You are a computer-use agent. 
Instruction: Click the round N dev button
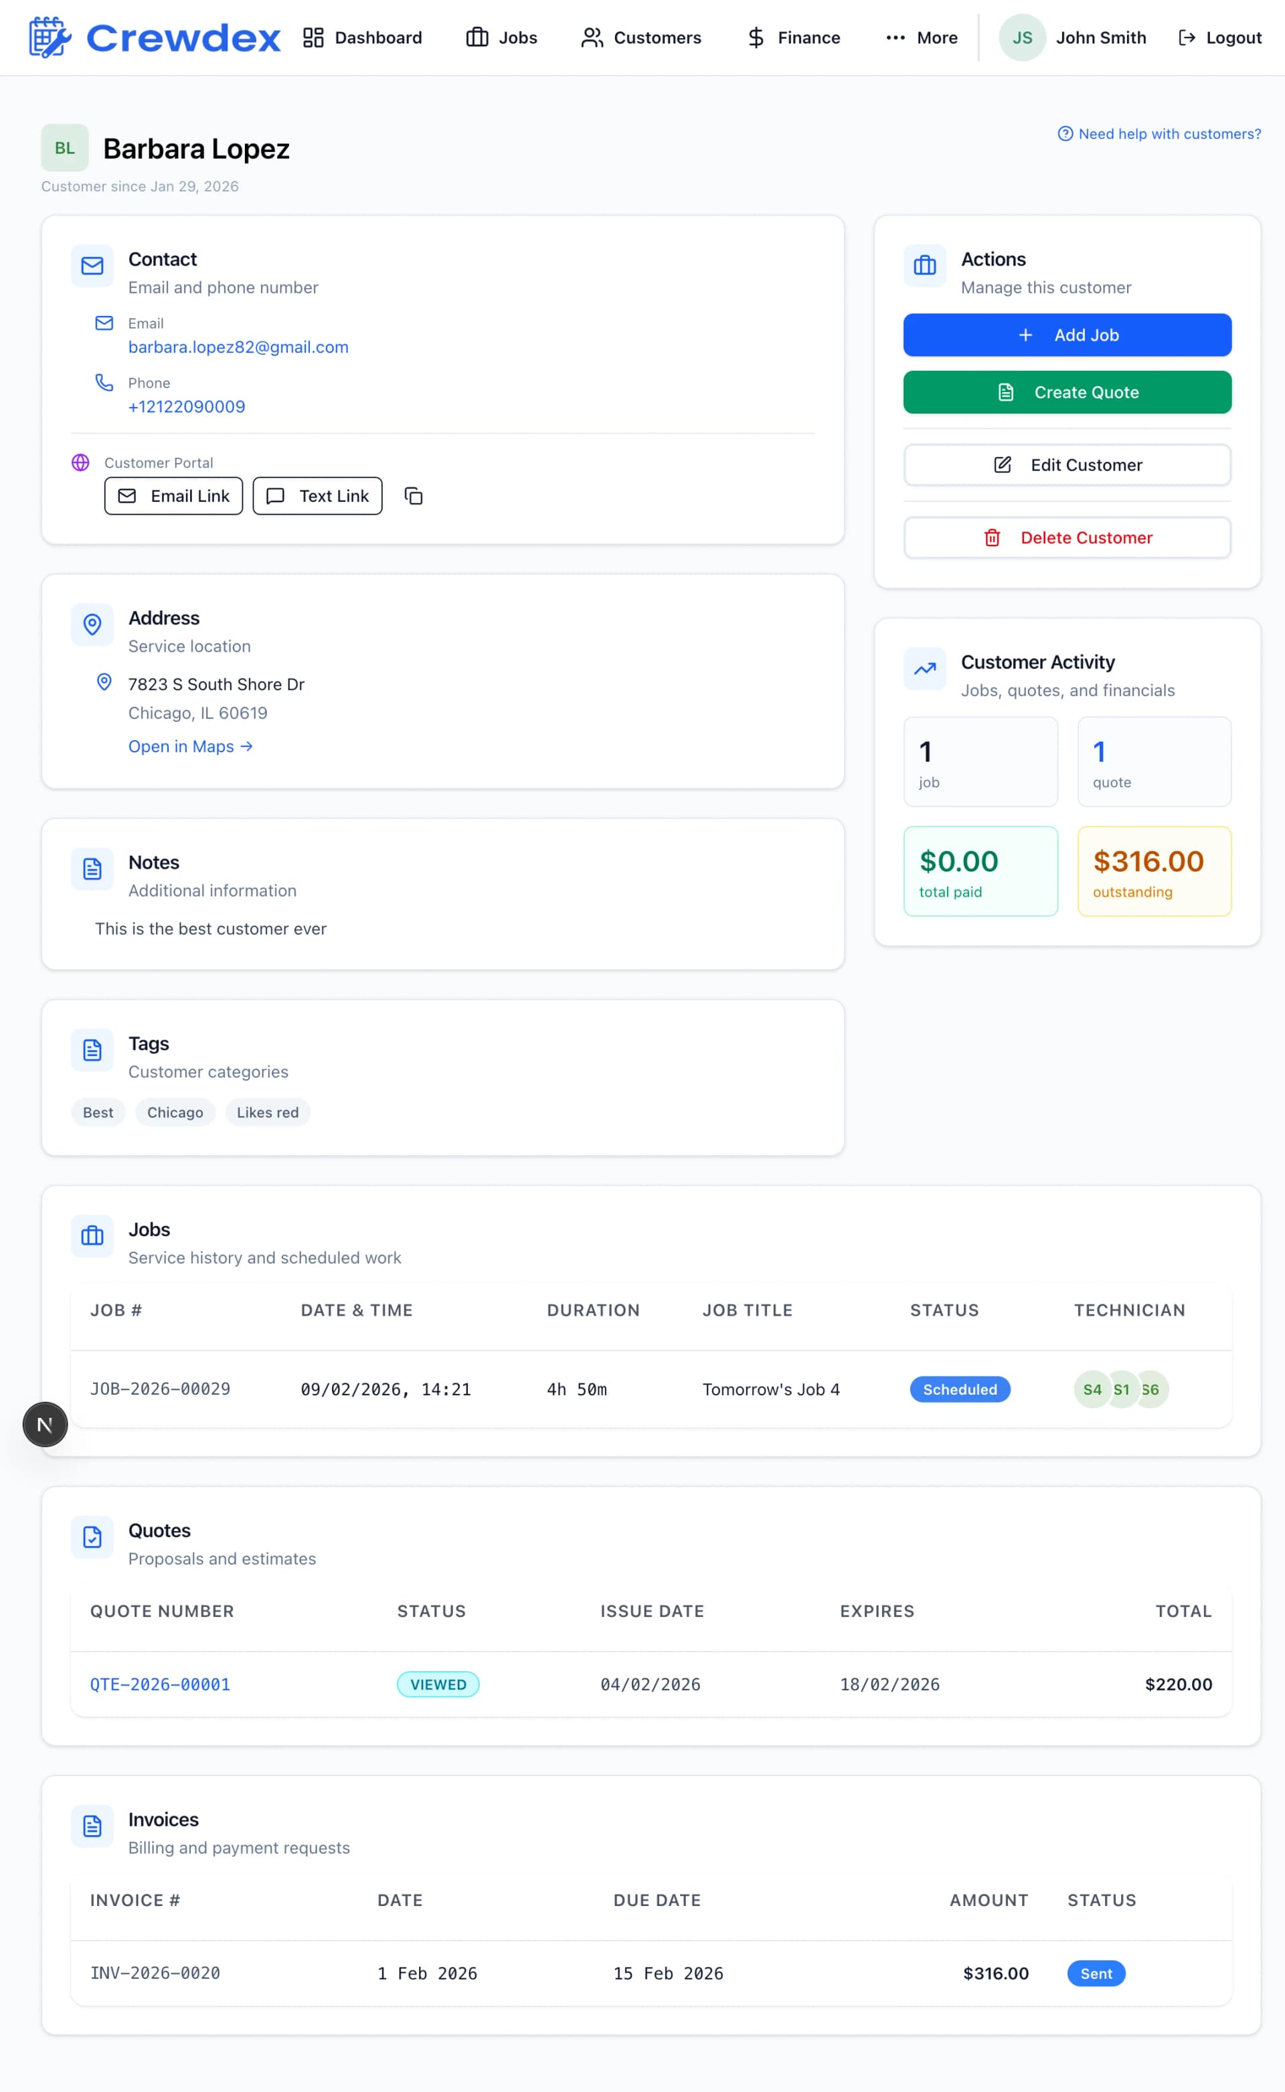[x=45, y=1424]
